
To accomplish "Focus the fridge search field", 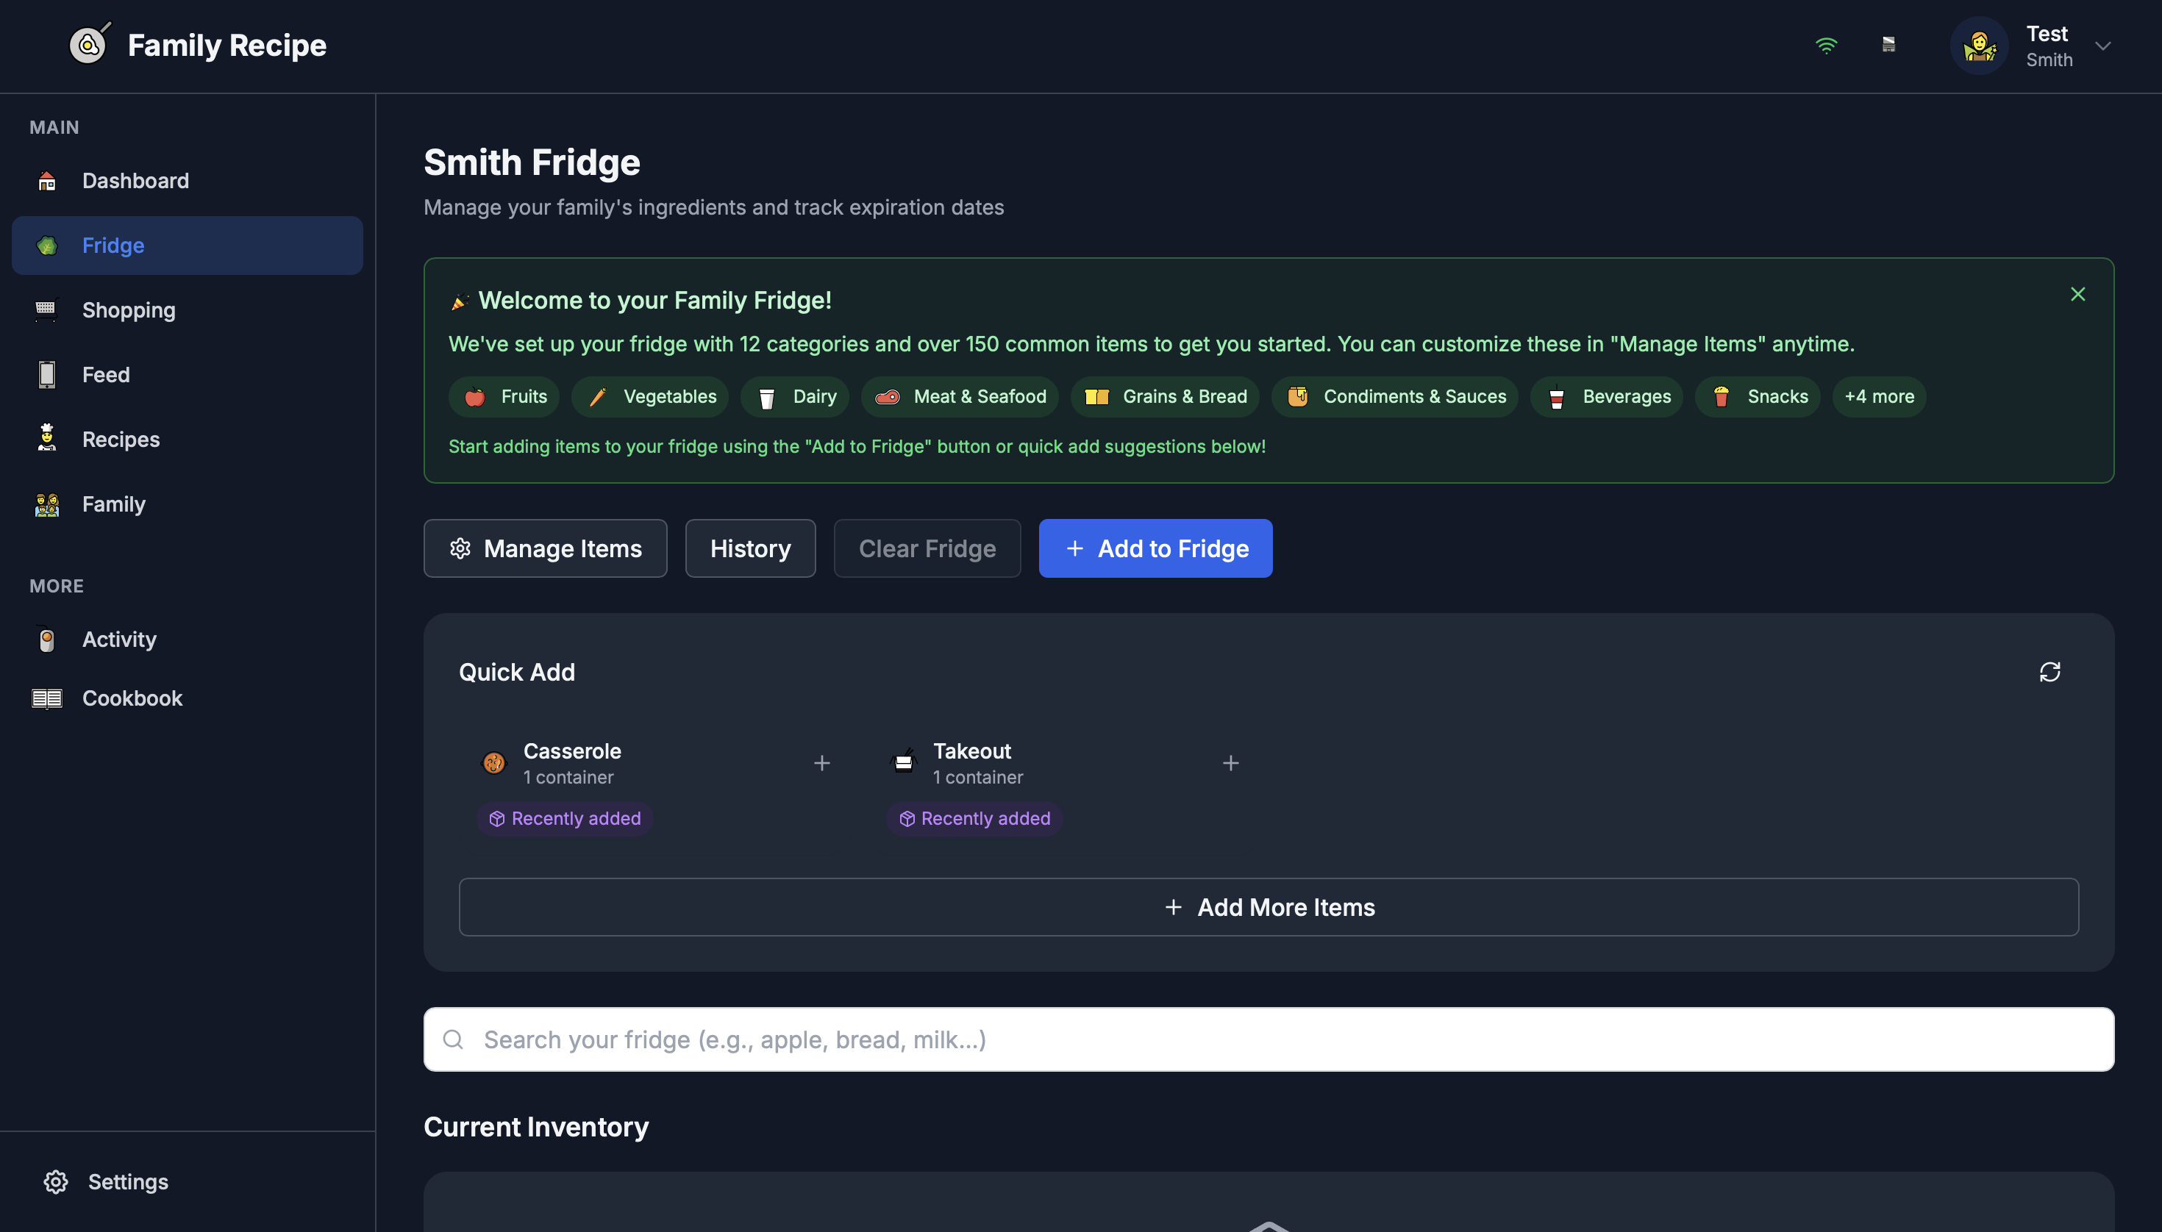I will [1268, 1039].
